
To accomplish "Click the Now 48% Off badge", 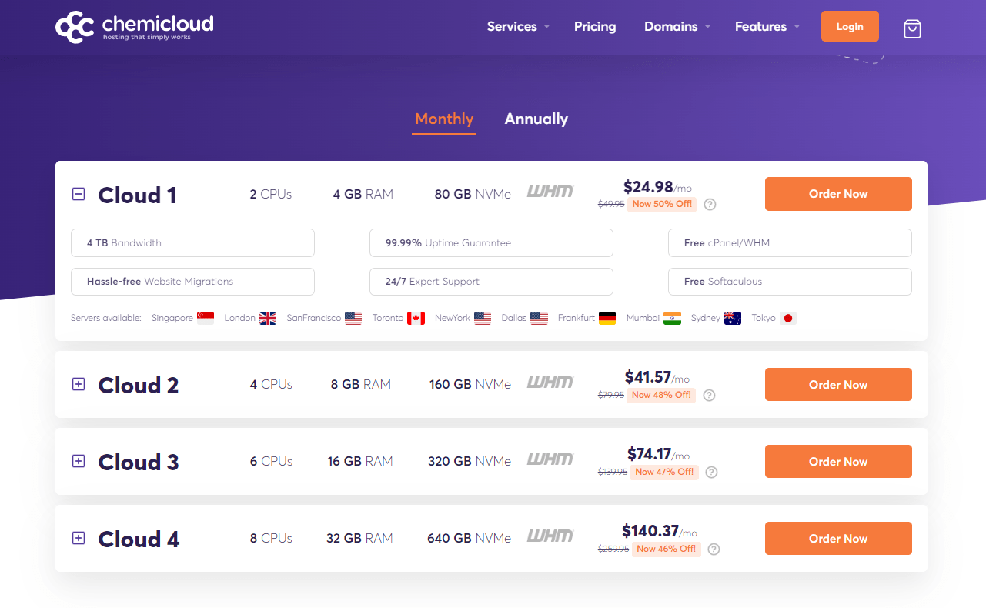I will coord(662,396).
